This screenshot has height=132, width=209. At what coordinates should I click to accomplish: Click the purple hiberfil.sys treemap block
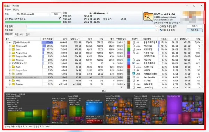[174, 105]
